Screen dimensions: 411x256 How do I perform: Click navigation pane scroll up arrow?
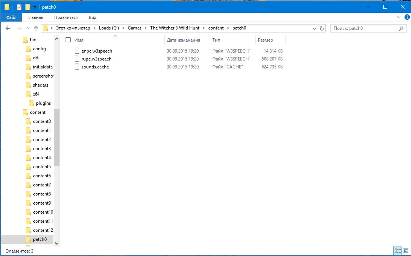tap(56, 39)
